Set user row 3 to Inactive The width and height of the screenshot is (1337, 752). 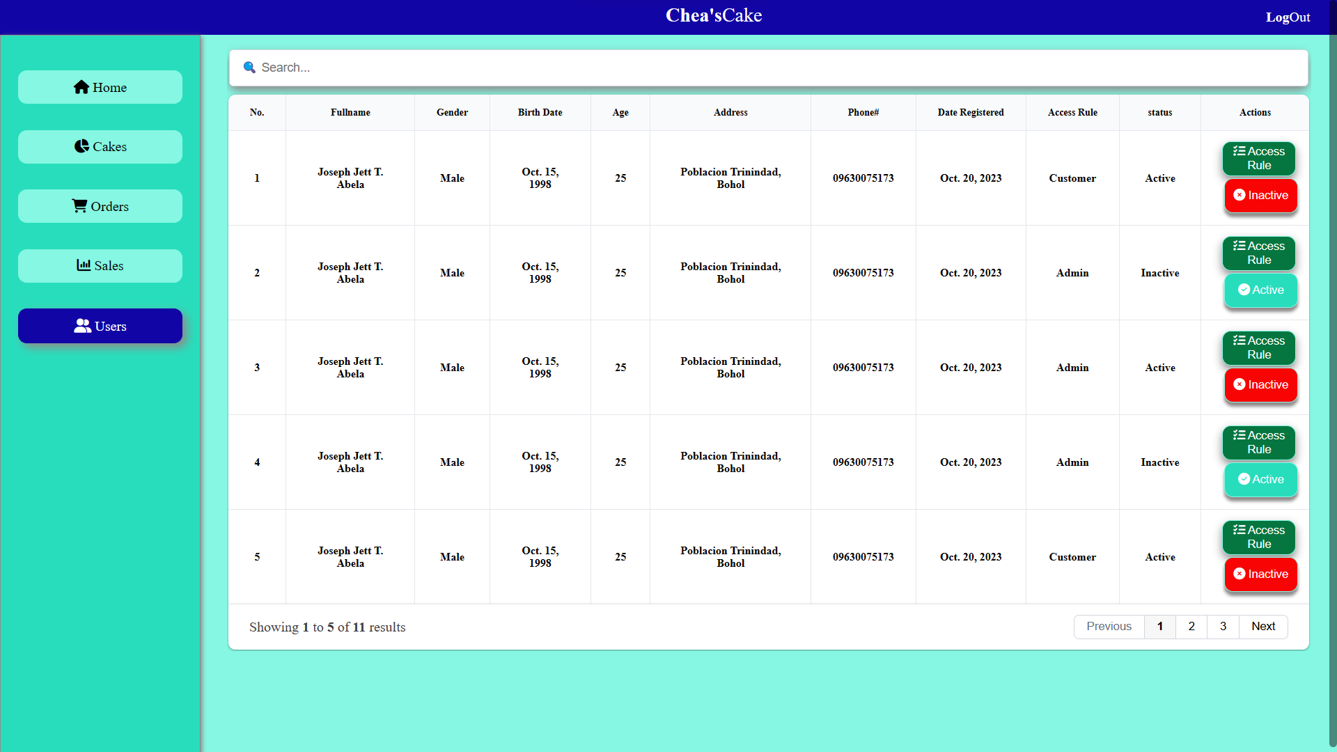tap(1261, 385)
